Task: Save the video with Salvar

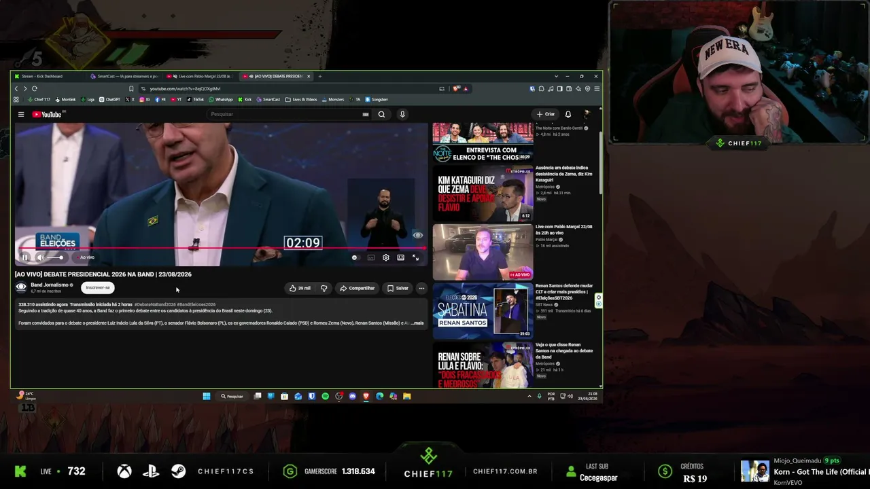Action: click(398, 288)
